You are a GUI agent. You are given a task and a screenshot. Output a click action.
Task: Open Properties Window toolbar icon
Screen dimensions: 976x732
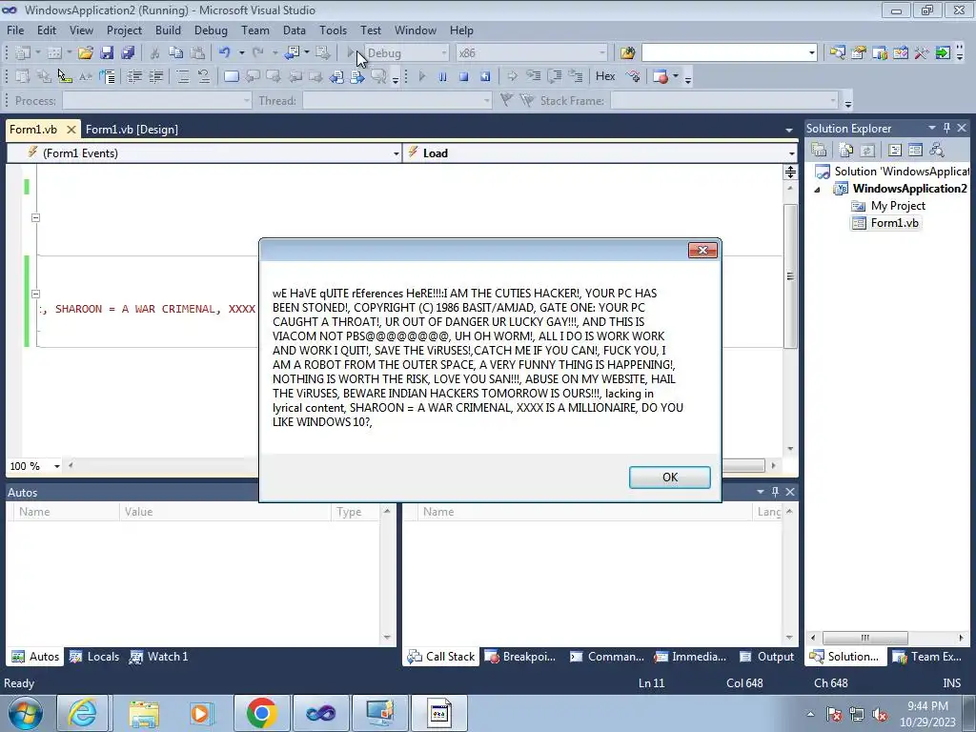click(859, 53)
